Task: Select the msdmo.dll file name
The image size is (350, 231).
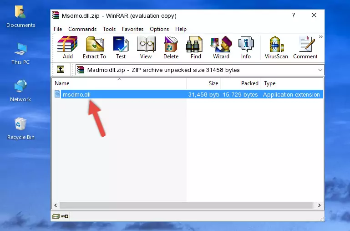Action: coord(76,94)
